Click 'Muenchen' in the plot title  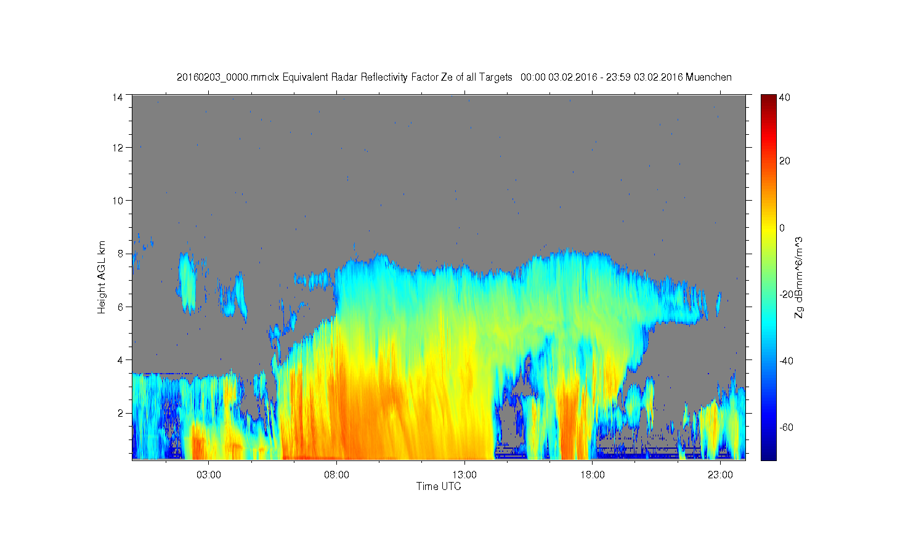pos(709,77)
